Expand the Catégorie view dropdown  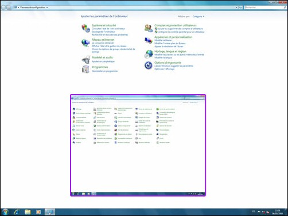coord(199,17)
